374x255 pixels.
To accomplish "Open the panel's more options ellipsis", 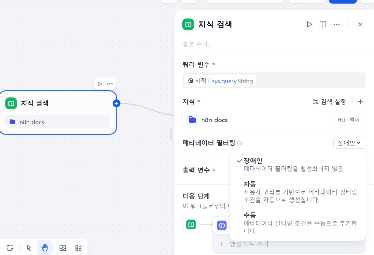I will (337, 24).
